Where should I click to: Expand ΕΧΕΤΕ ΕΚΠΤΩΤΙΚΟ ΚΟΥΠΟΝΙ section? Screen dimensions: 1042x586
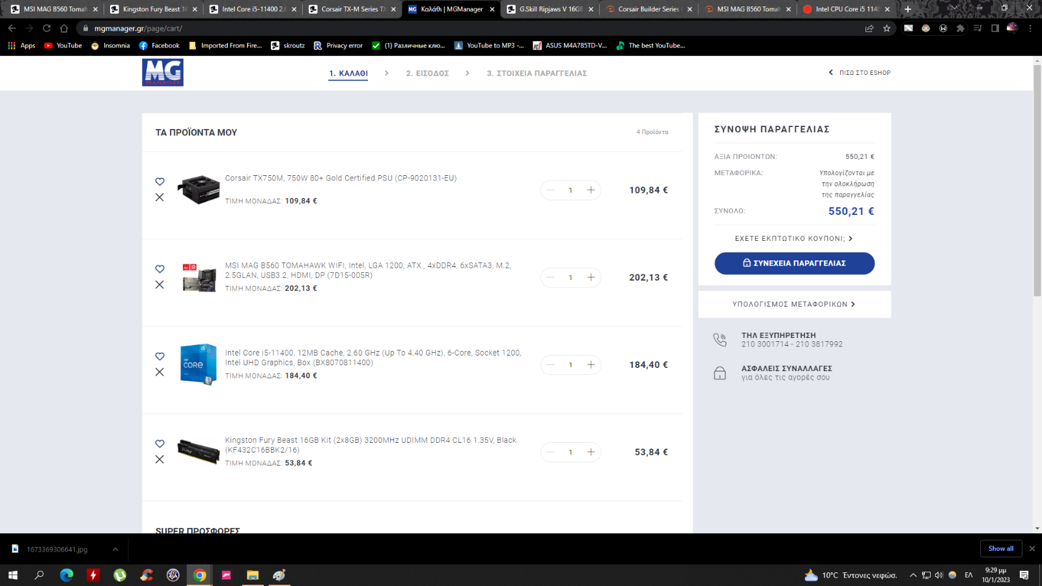pyautogui.click(x=794, y=238)
